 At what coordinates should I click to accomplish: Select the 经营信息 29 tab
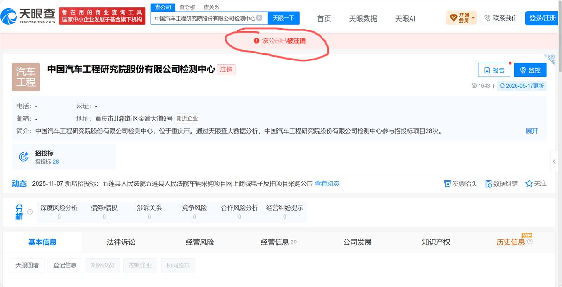click(x=278, y=242)
